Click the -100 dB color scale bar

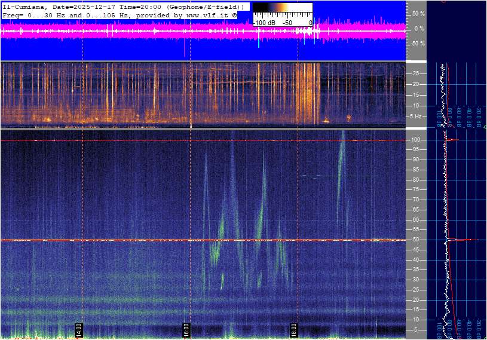pyautogui.click(x=283, y=14)
